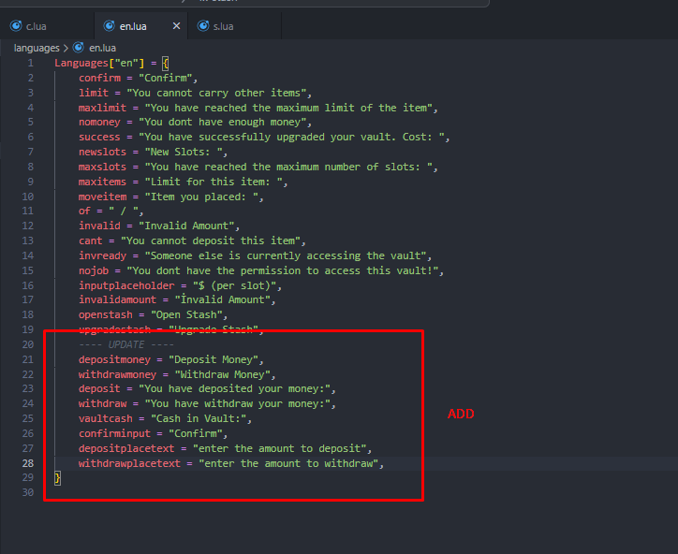Click the confirm key on line 2
The image size is (678, 554).
[x=99, y=78]
